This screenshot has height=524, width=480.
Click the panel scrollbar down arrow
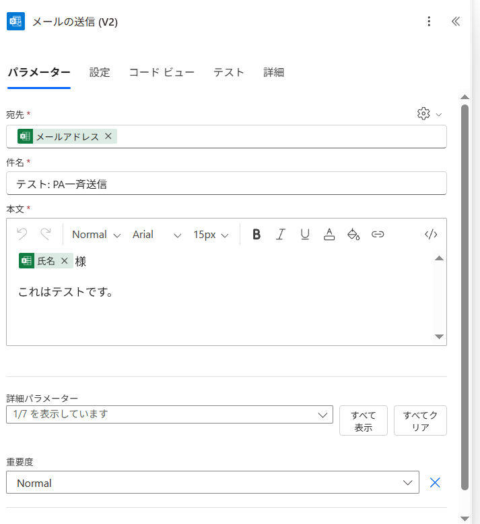(465, 519)
